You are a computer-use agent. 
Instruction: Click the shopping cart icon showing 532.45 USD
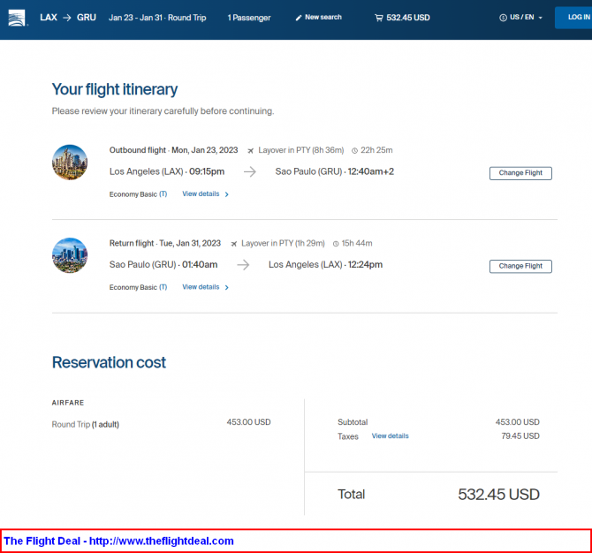(x=379, y=18)
